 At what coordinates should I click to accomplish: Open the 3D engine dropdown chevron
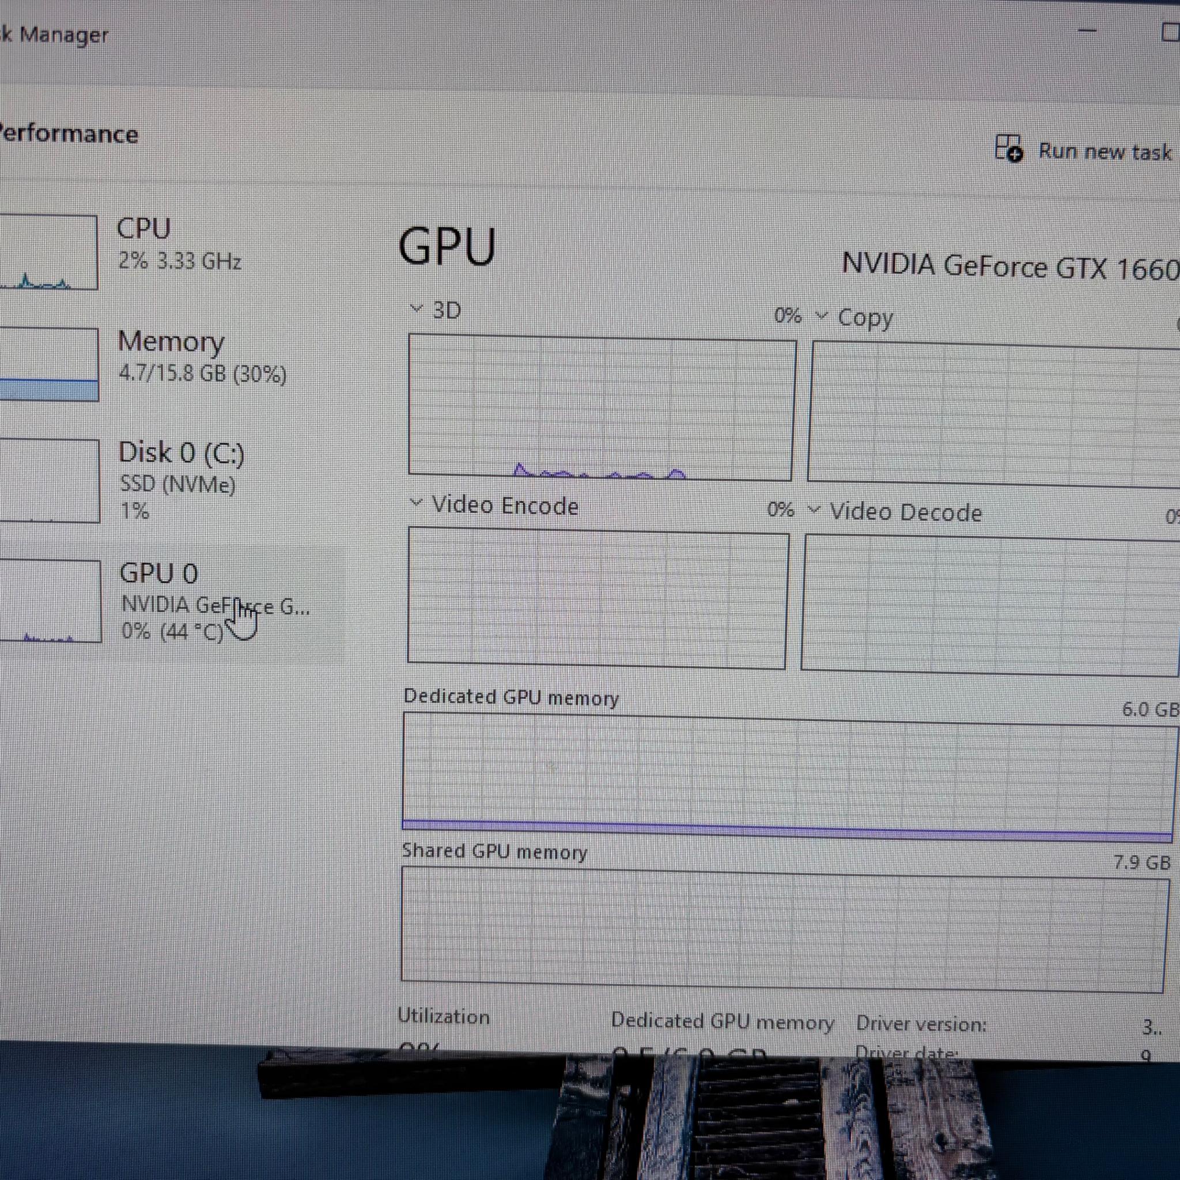[417, 308]
